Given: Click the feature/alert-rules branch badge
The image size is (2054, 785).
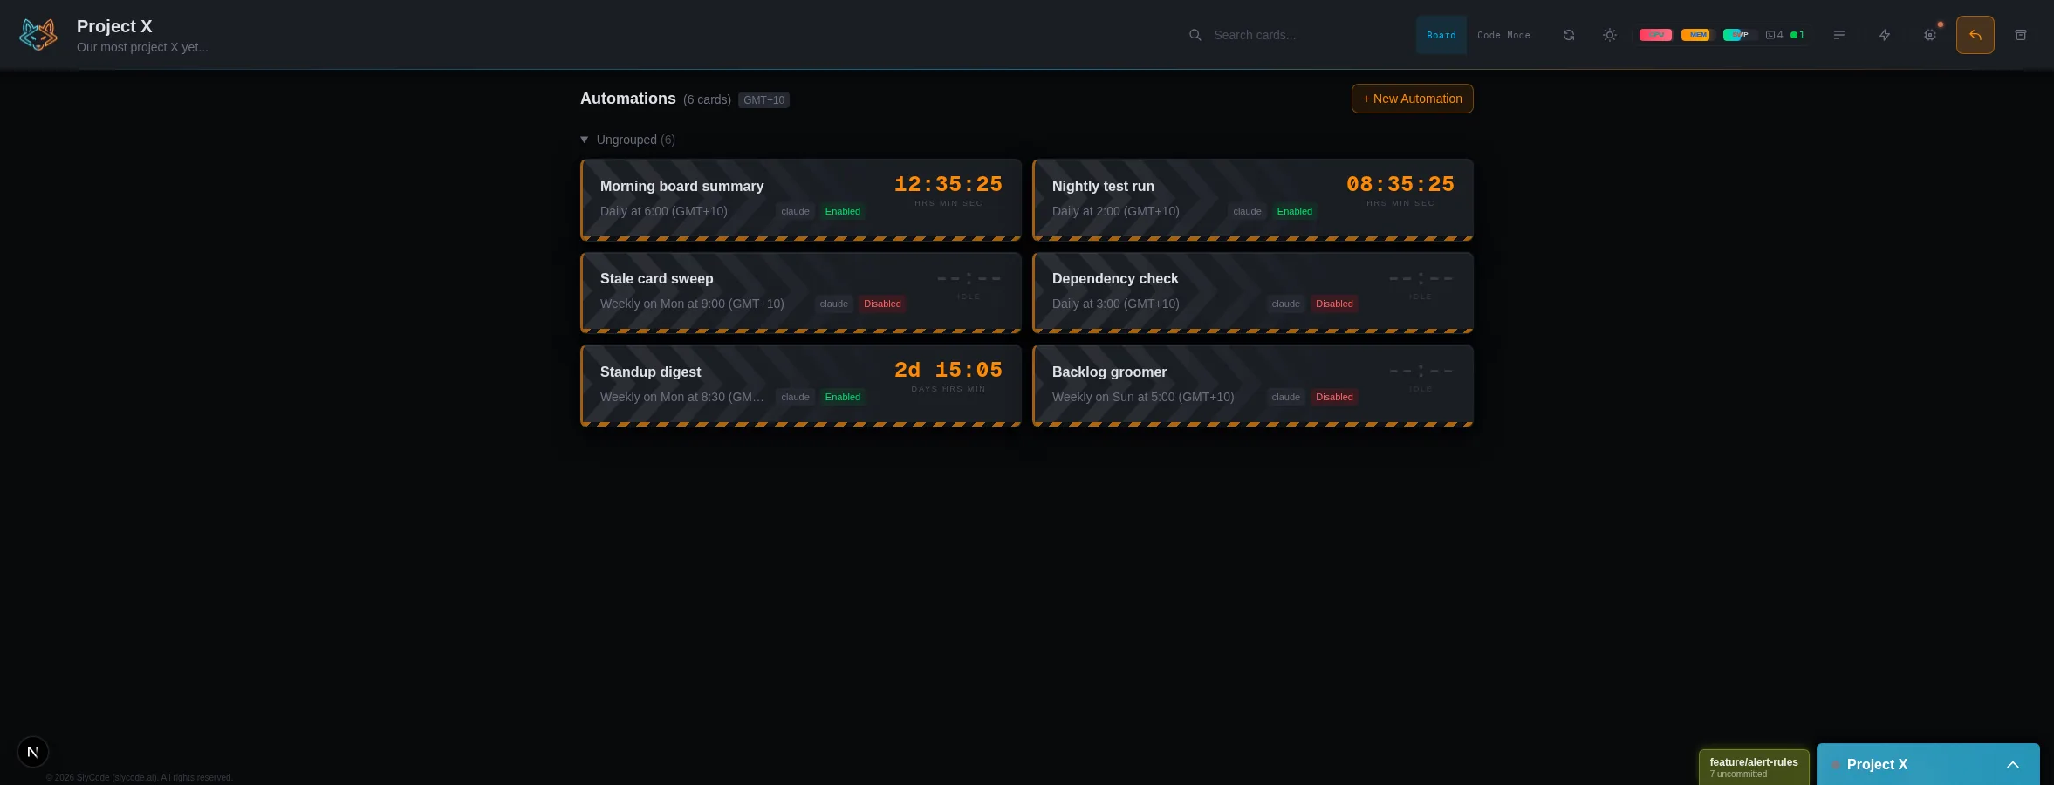Looking at the screenshot, I should pyautogui.click(x=1754, y=767).
